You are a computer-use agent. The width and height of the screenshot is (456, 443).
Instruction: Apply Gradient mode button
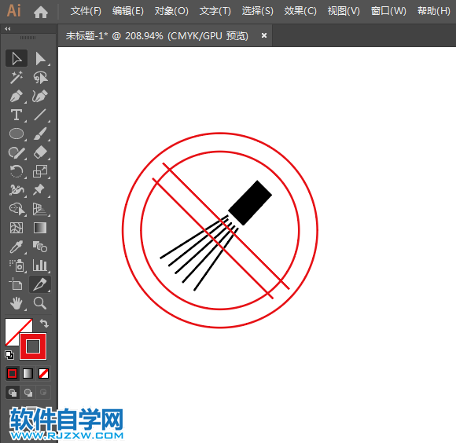28,374
